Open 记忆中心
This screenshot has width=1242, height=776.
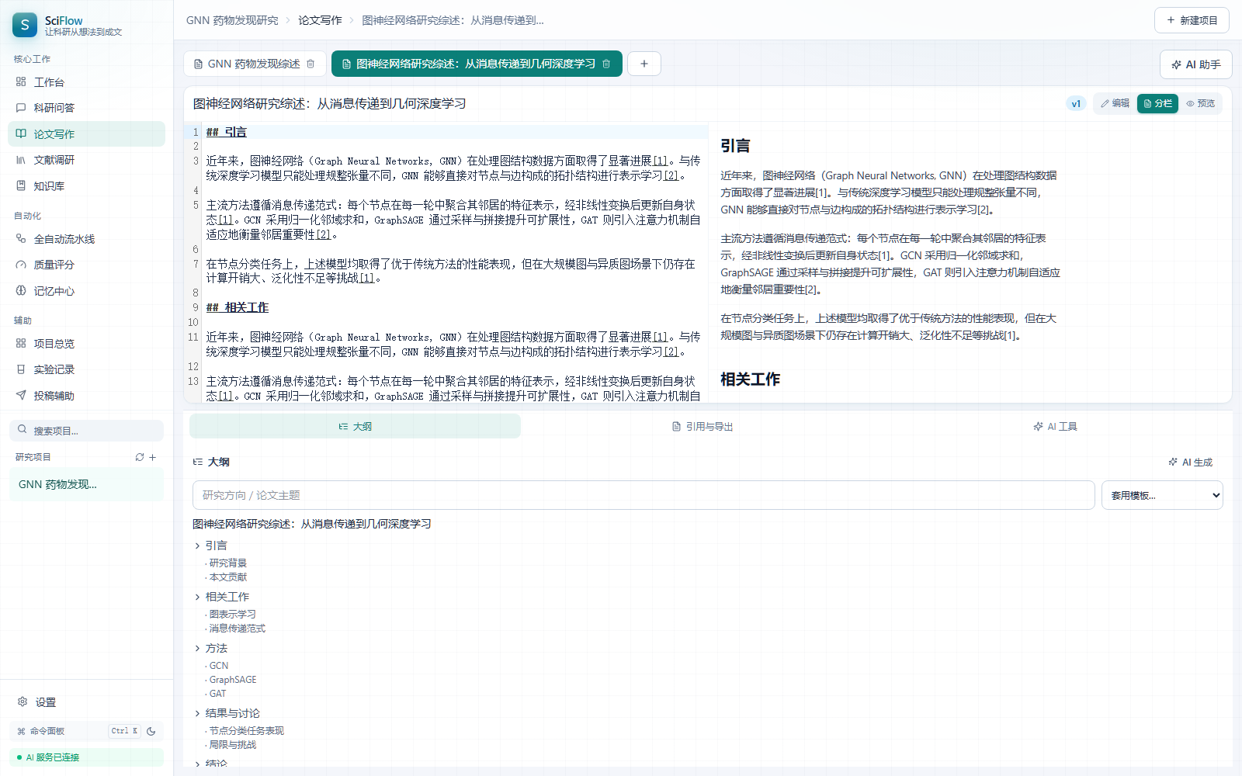pyautogui.click(x=86, y=291)
